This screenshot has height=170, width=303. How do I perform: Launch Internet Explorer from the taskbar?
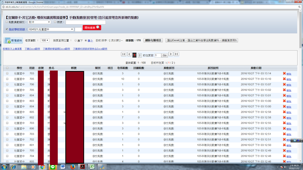[13, 167]
